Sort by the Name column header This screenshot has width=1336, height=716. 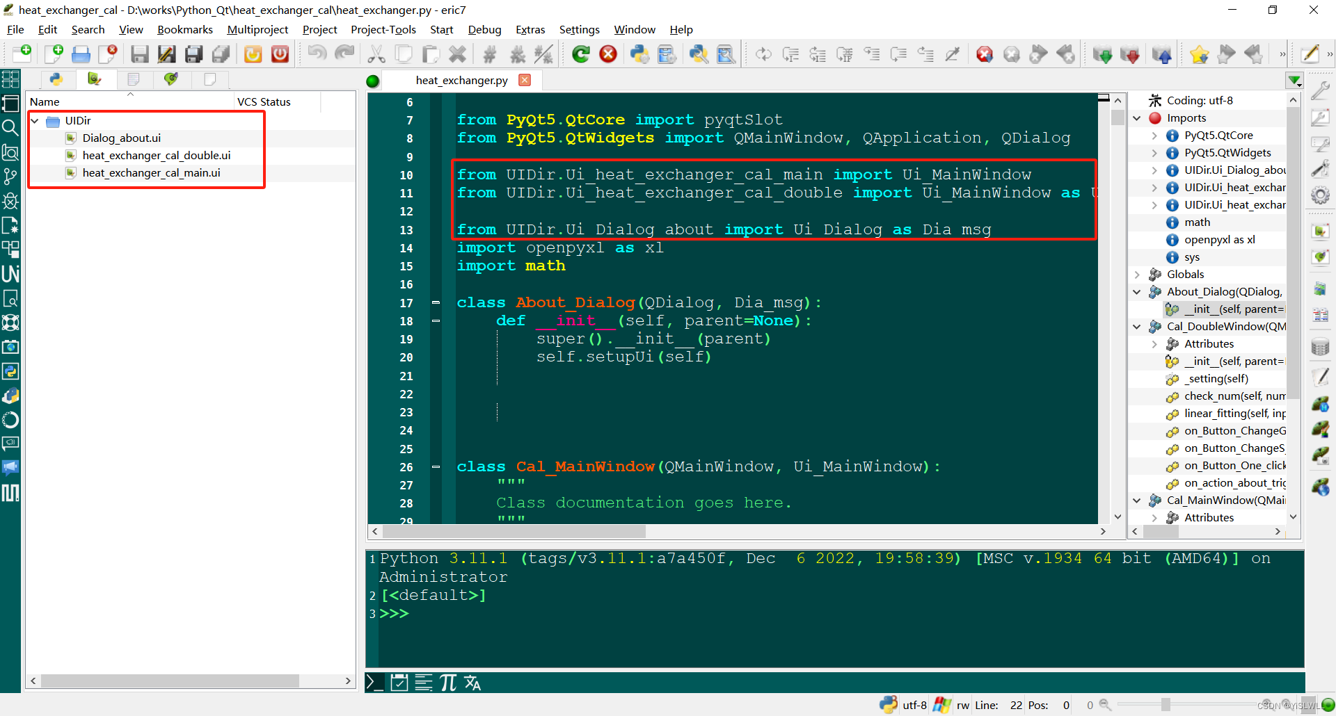pyautogui.click(x=130, y=101)
